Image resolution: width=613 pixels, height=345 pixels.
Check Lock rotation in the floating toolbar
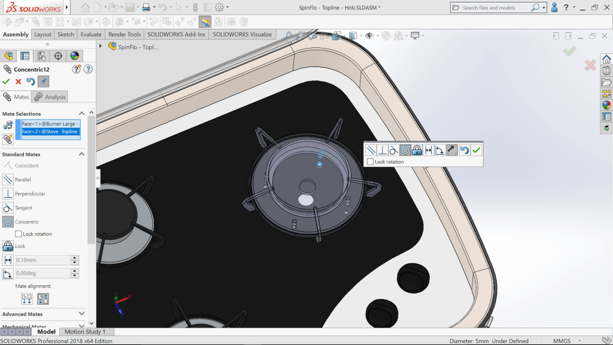pos(371,162)
